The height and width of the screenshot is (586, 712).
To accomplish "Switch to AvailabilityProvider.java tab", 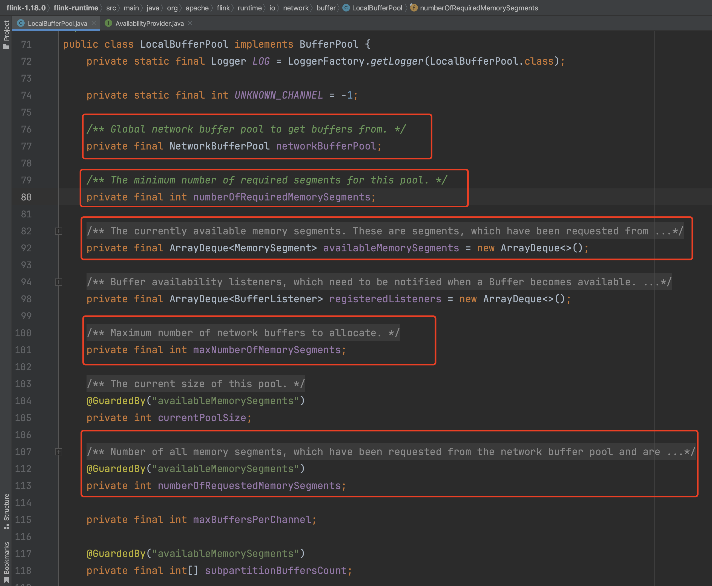I will coord(149,23).
